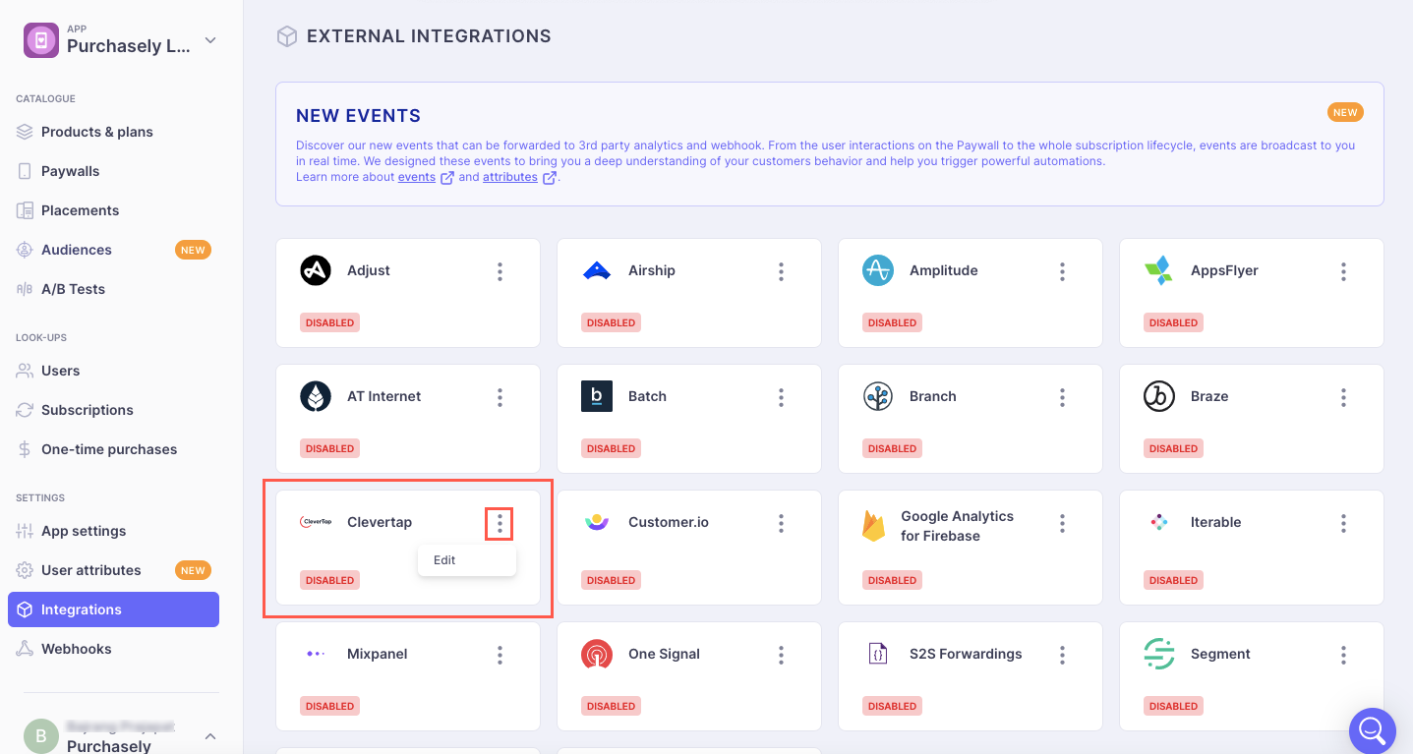This screenshot has width=1413, height=754.
Task: Open the Airship card three-dot menu
Action: (x=782, y=271)
